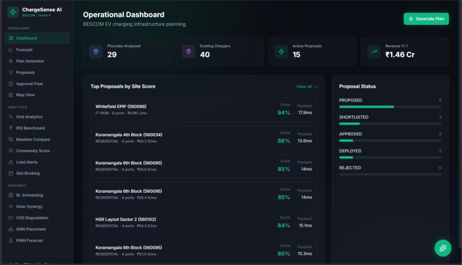Open Slot Booking
The height and width of the screenshot is (265, 462).
click(x=37, y=173)
